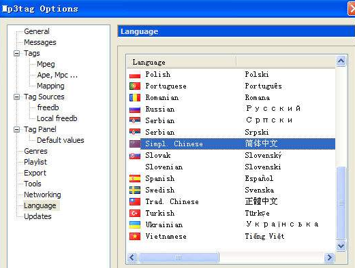
Task: Collapse the Tag Sources tree node
Action: coord(16,97)
